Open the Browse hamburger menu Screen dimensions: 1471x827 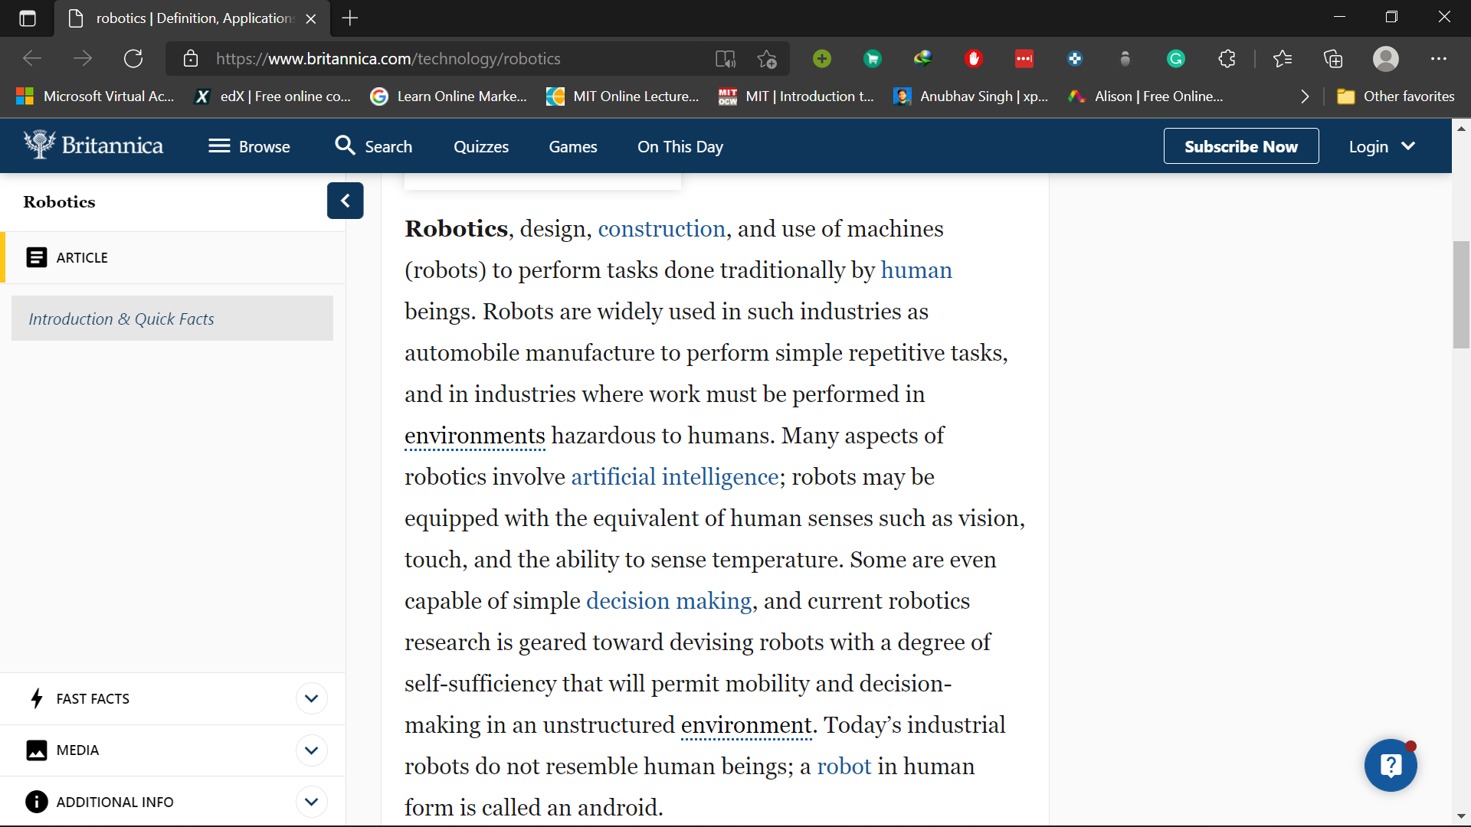tap(219, 146)
